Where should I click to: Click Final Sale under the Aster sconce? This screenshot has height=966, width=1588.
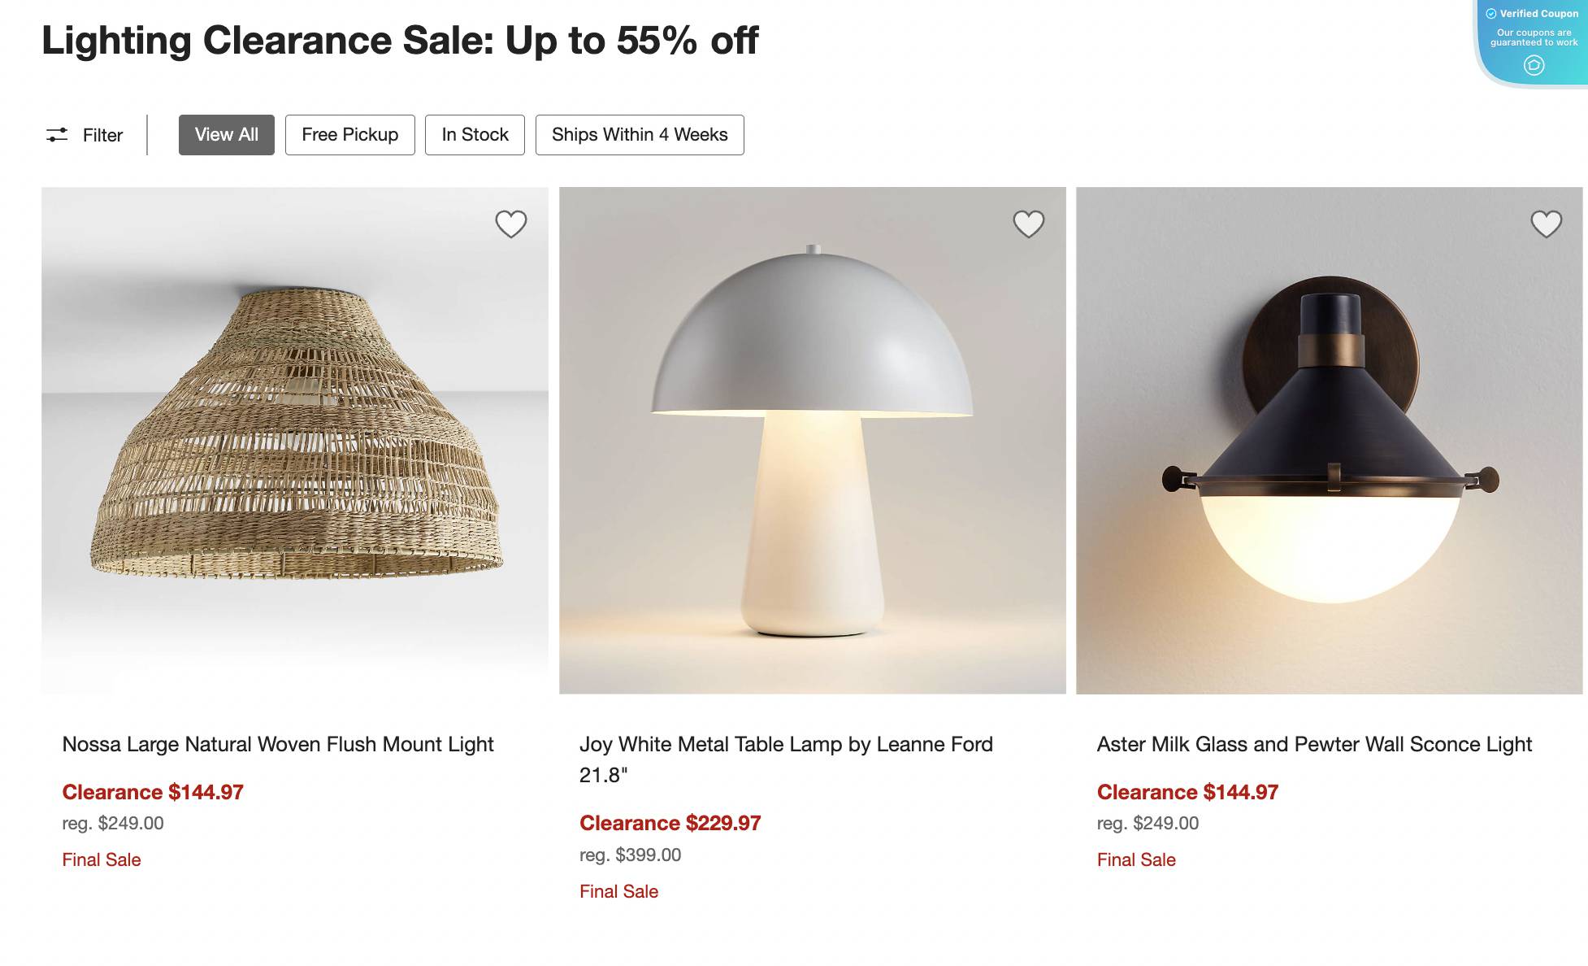[x=1135, y=859]
